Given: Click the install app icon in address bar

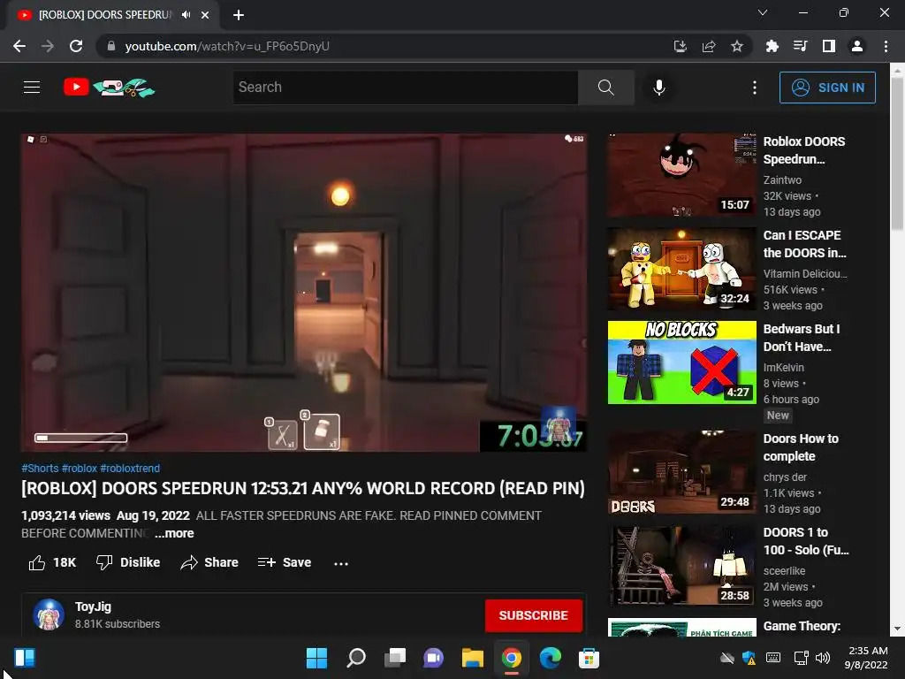Looking at the screenshot, I should pyautogui.click(x=680, y=46).
